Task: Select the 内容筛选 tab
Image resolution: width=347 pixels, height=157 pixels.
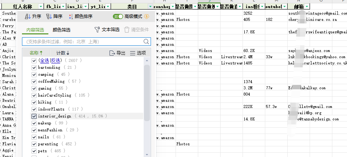Action: [35, 30]
